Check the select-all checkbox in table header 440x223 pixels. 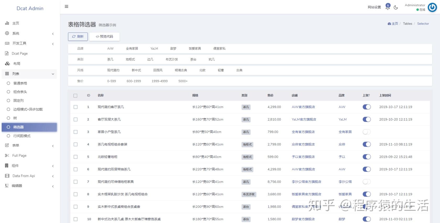coord(75,96)
